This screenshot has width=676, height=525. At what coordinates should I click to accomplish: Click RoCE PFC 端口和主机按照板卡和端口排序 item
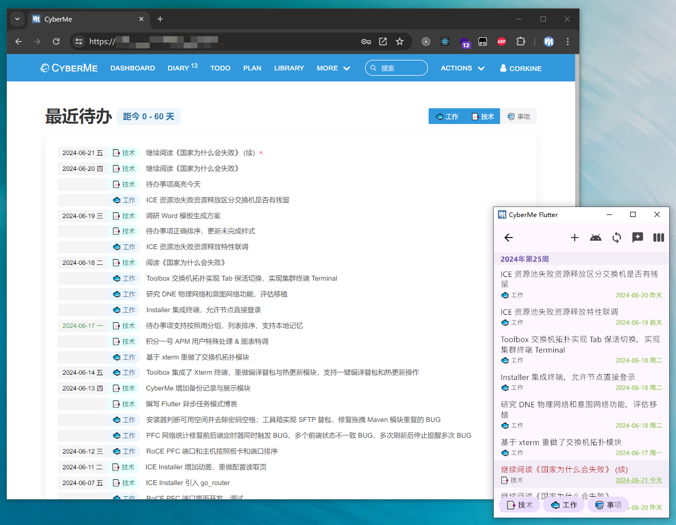pyautogui.click(x=212, y=451)
